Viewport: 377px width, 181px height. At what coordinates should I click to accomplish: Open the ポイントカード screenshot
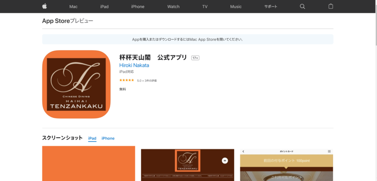[287, 165]
